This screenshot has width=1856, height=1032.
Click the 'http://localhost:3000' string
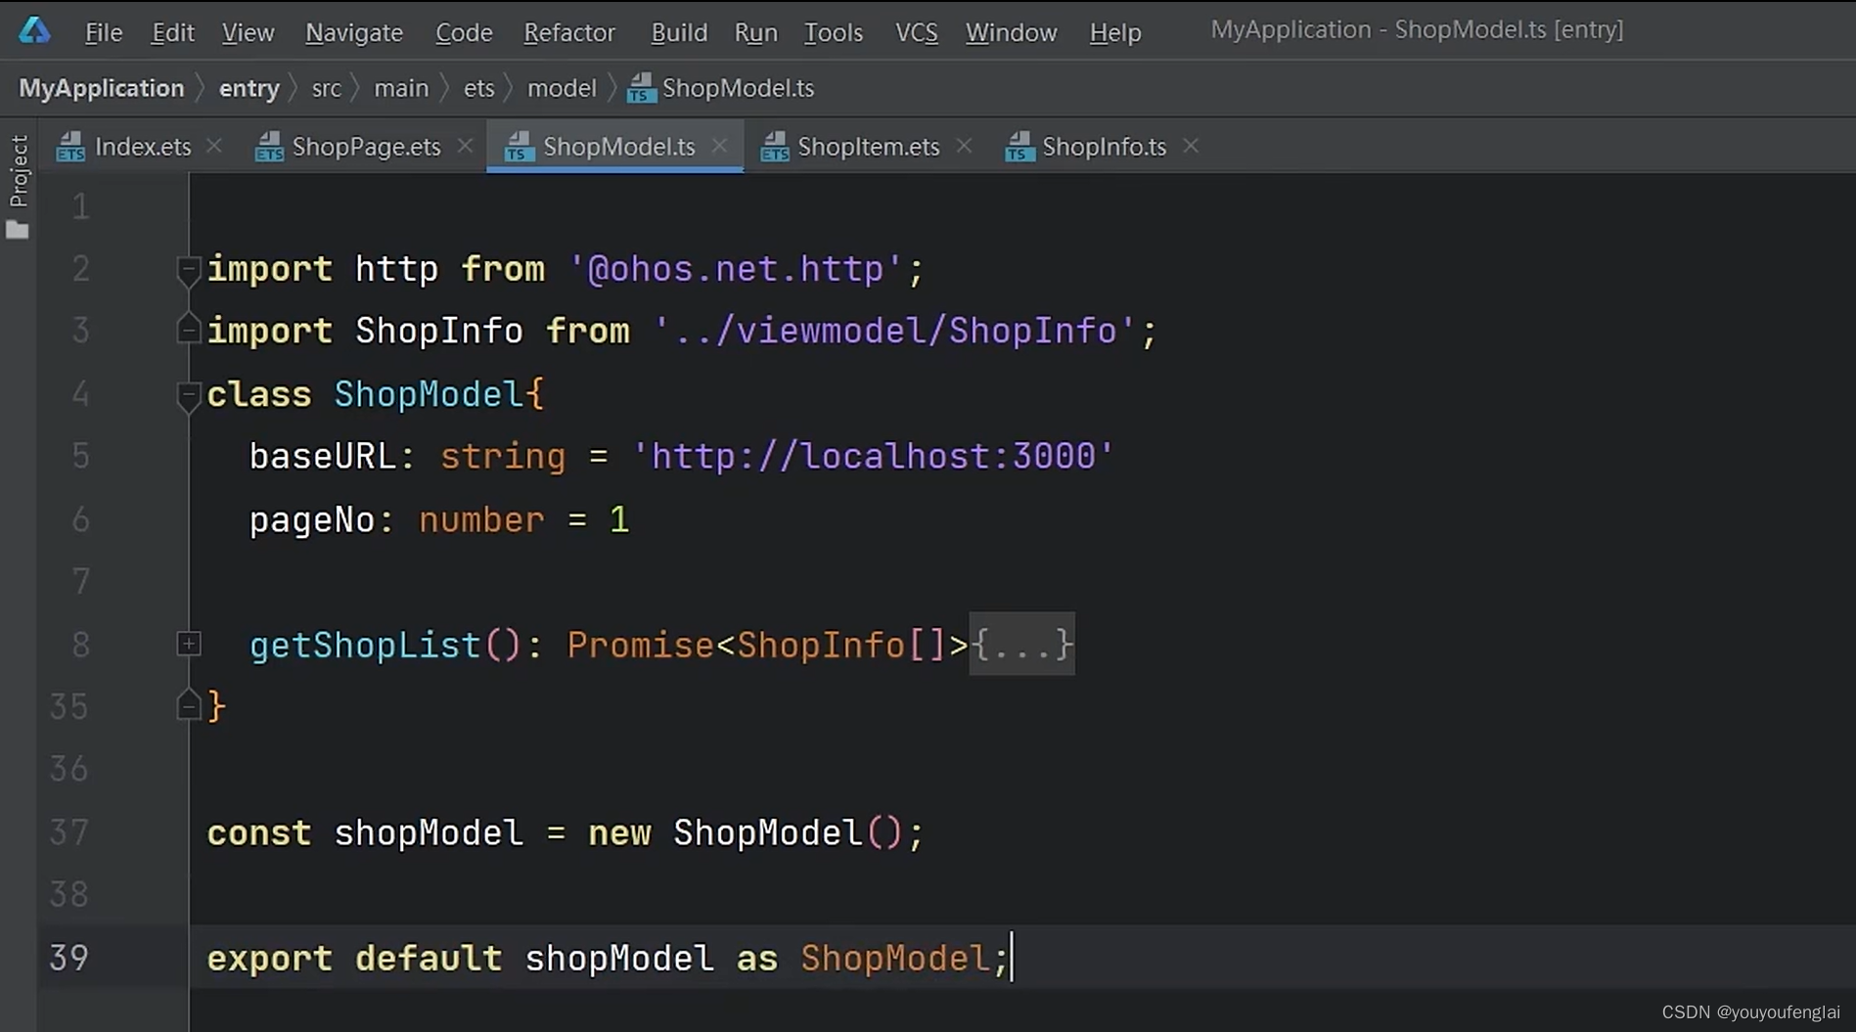click(x=874, y=456)
